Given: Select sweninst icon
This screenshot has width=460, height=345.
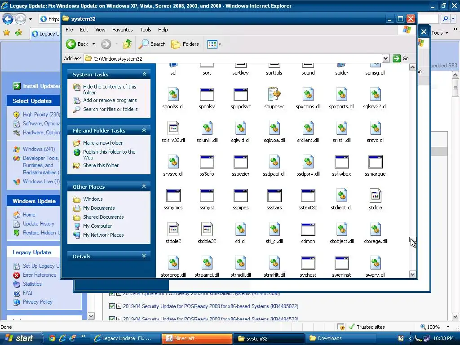Looking at the screenshot, I should 341,263.
